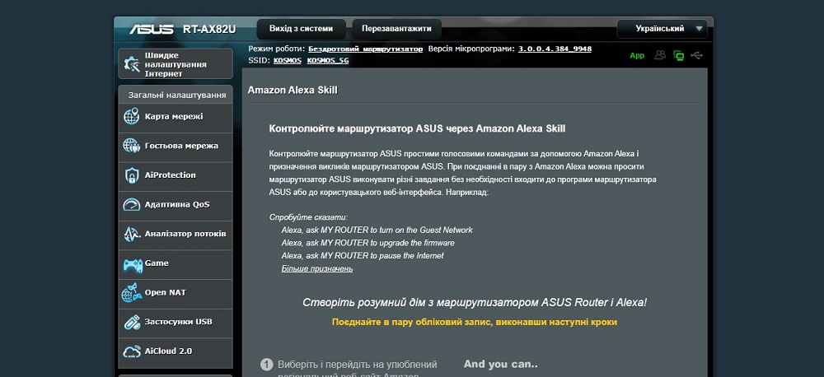Click the guest network users status icon
Image resolution: width=824 pixels, height=377 pixels.
659,55
